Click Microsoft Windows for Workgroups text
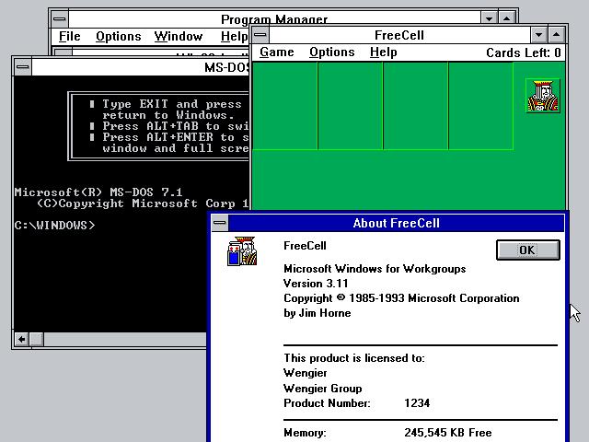 click(375, 269)
